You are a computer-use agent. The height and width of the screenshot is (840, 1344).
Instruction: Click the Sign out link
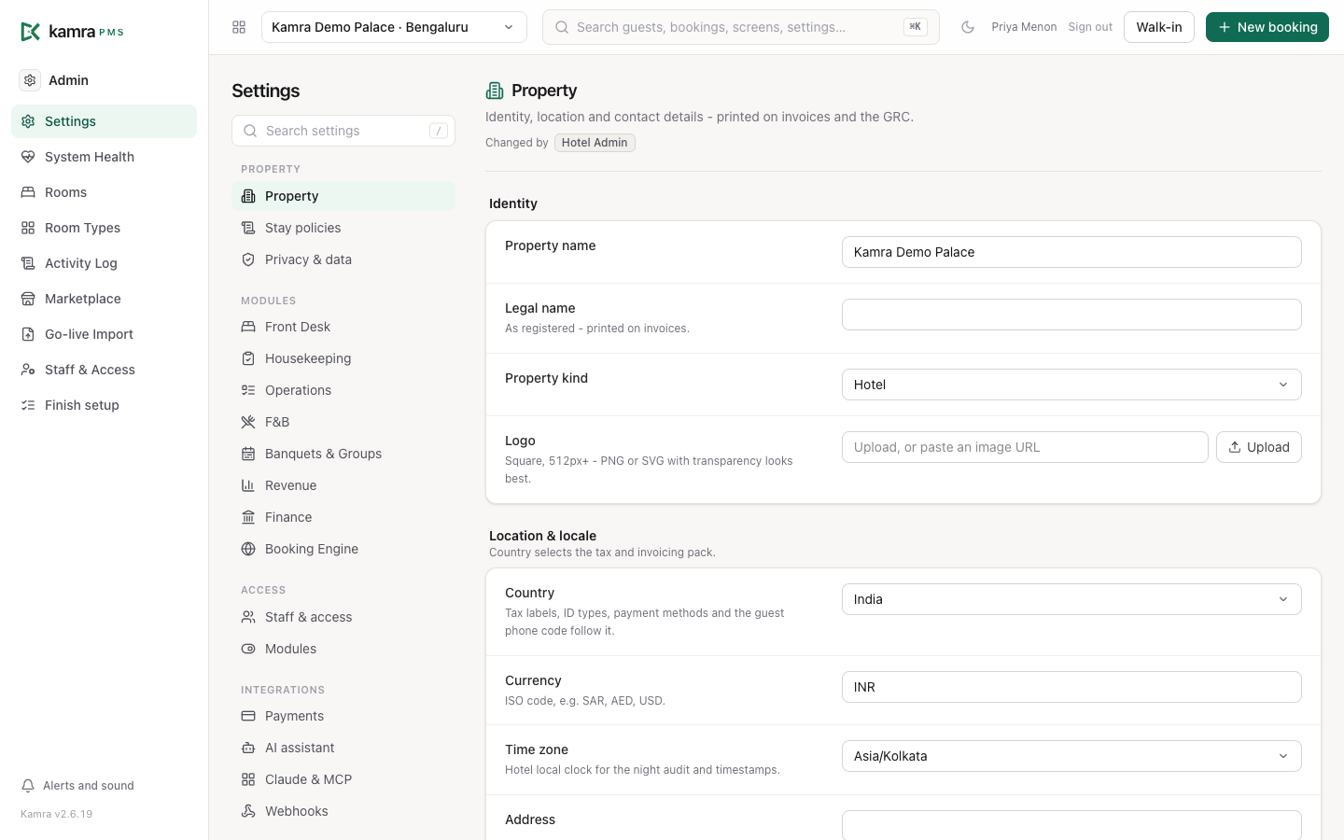(x=1090, y=27)
